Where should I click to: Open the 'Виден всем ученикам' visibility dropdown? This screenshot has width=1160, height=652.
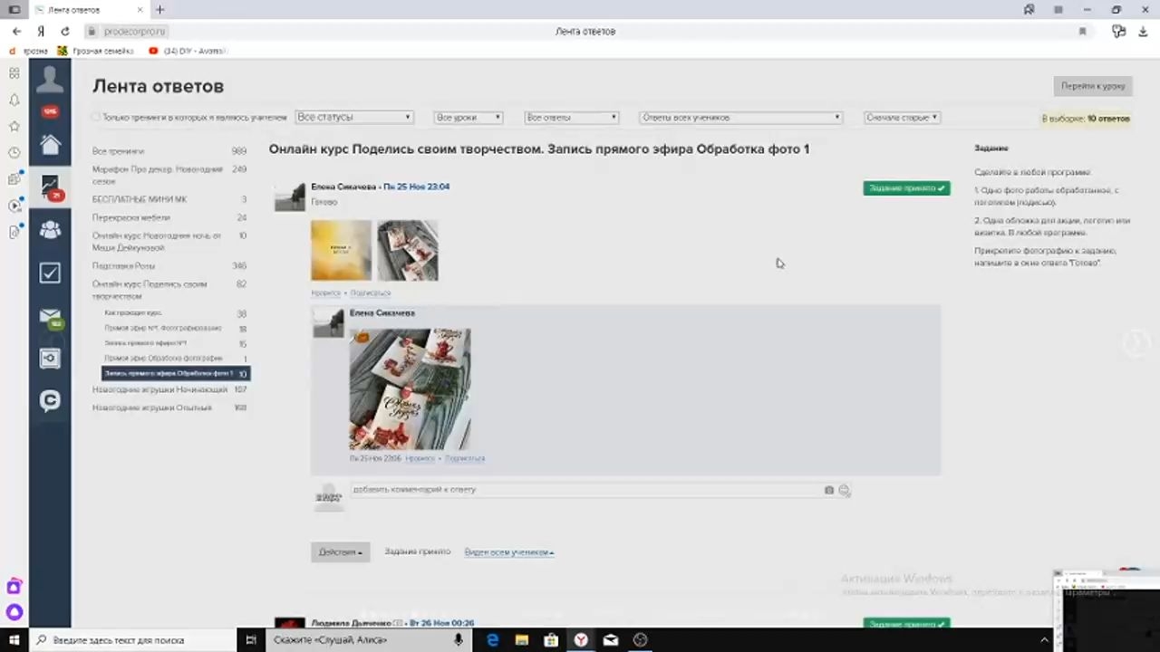508,551
